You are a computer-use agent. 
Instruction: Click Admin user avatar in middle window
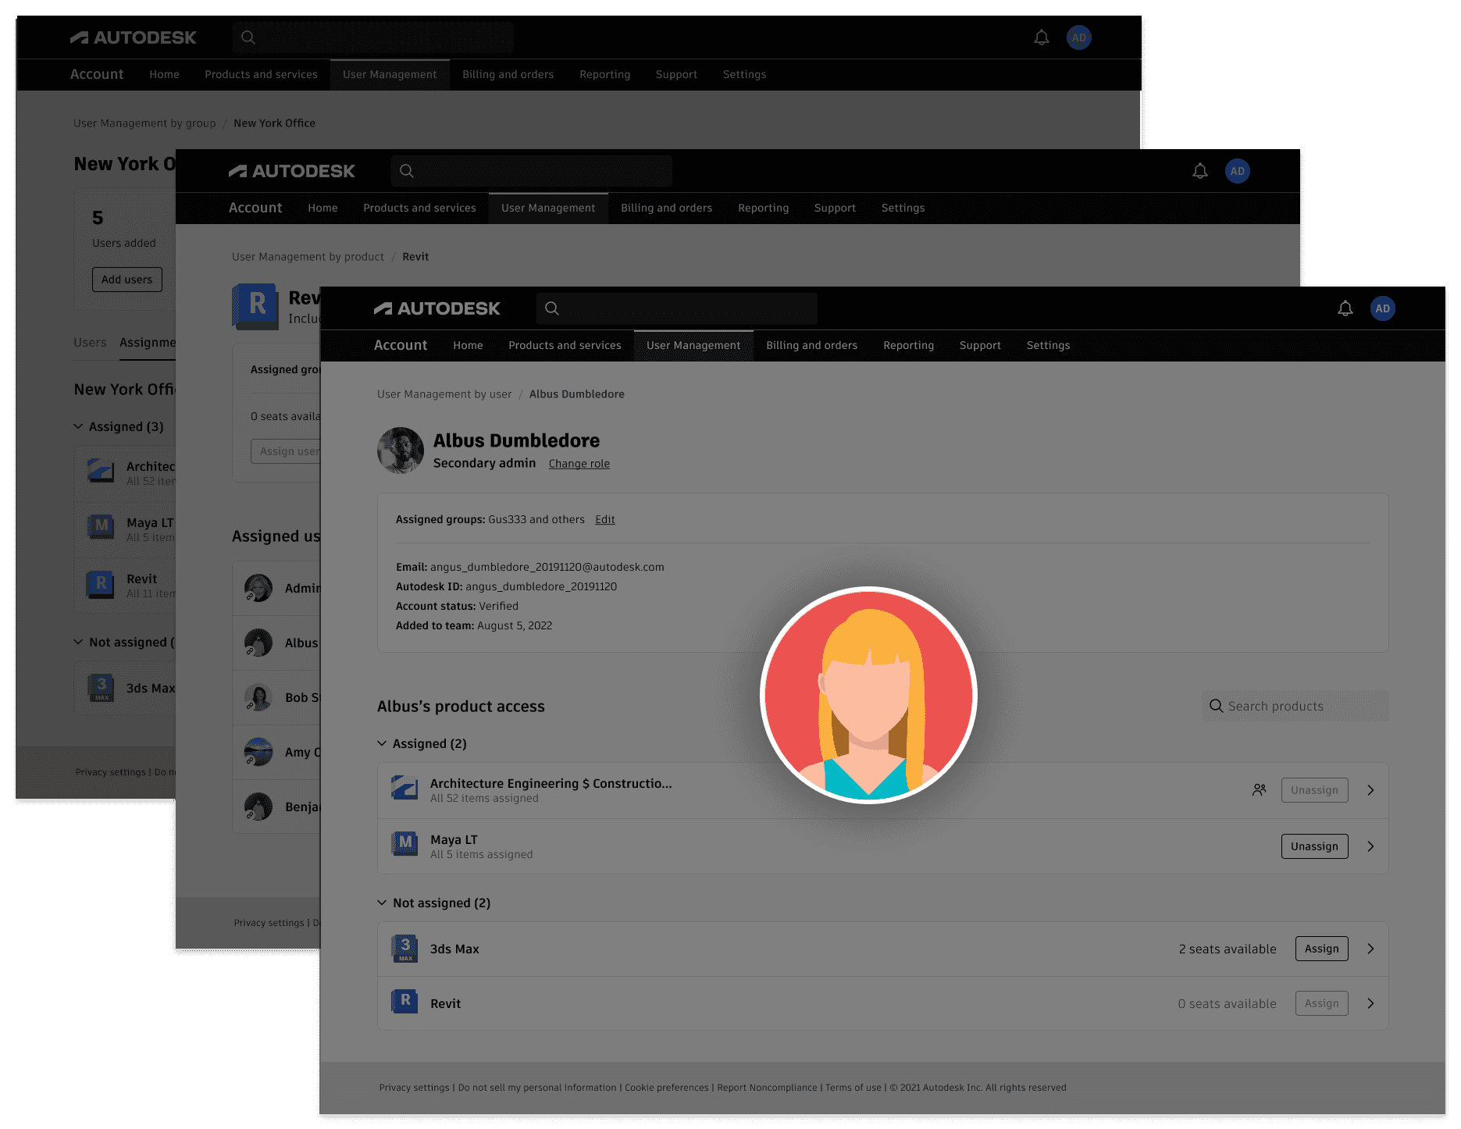tap(258, 588)
